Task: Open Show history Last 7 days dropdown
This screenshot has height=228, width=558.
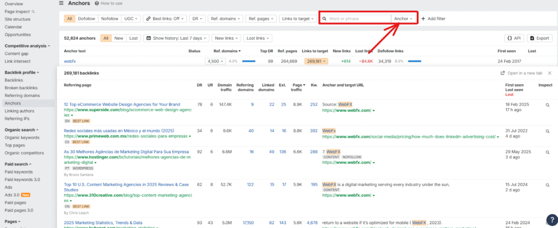Action: pyautogui.click(x=177, y=38)
